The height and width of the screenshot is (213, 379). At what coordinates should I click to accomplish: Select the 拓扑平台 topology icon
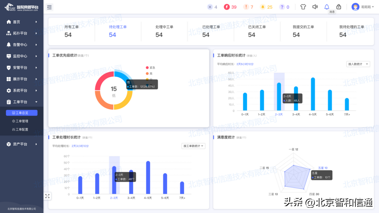(9, 33)
